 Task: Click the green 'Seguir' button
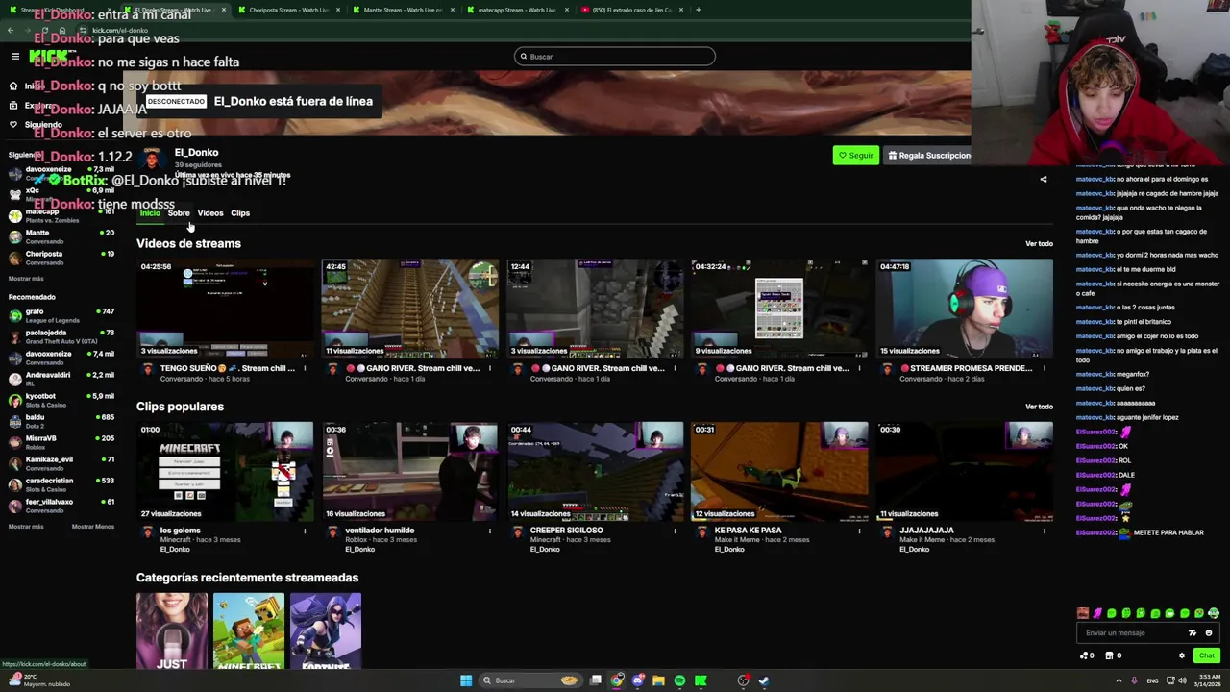[855, 155]
